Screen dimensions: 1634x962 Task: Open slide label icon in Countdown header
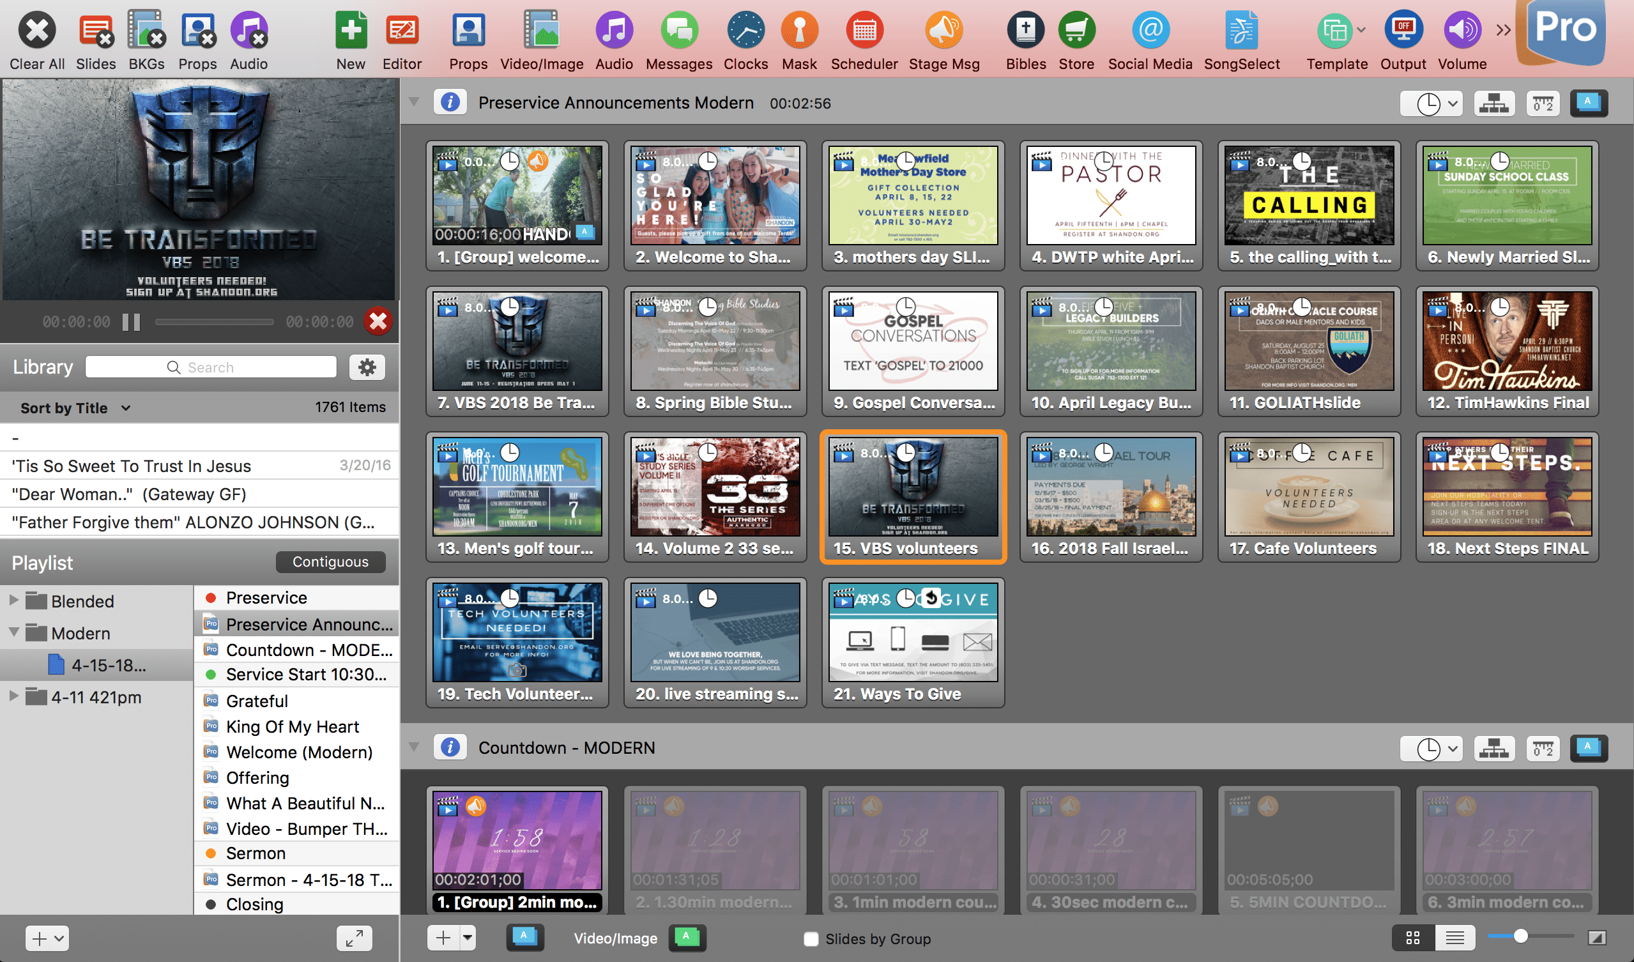click(1543, 749)
